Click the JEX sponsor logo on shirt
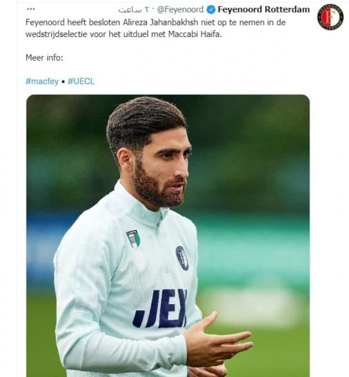The image size is (349, 377). pyautogui.click(x=160, y=308)
